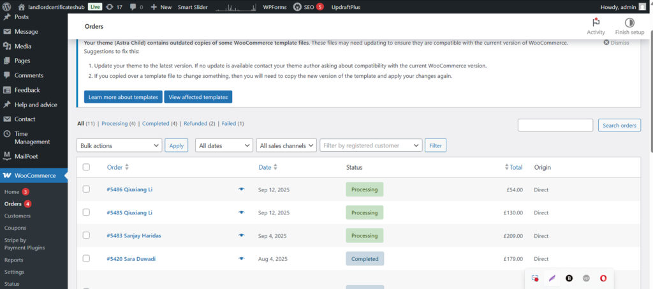Screen dimensions: 653x289
Task: Preview order #5486 with eye icon
Action: [242, 189]
